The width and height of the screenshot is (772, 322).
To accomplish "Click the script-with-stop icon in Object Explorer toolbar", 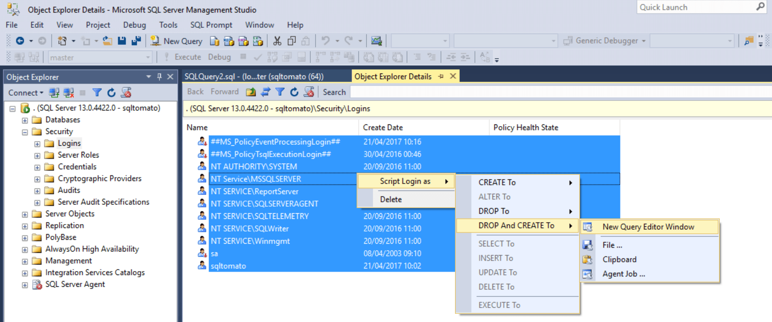I will pos(126,93).
